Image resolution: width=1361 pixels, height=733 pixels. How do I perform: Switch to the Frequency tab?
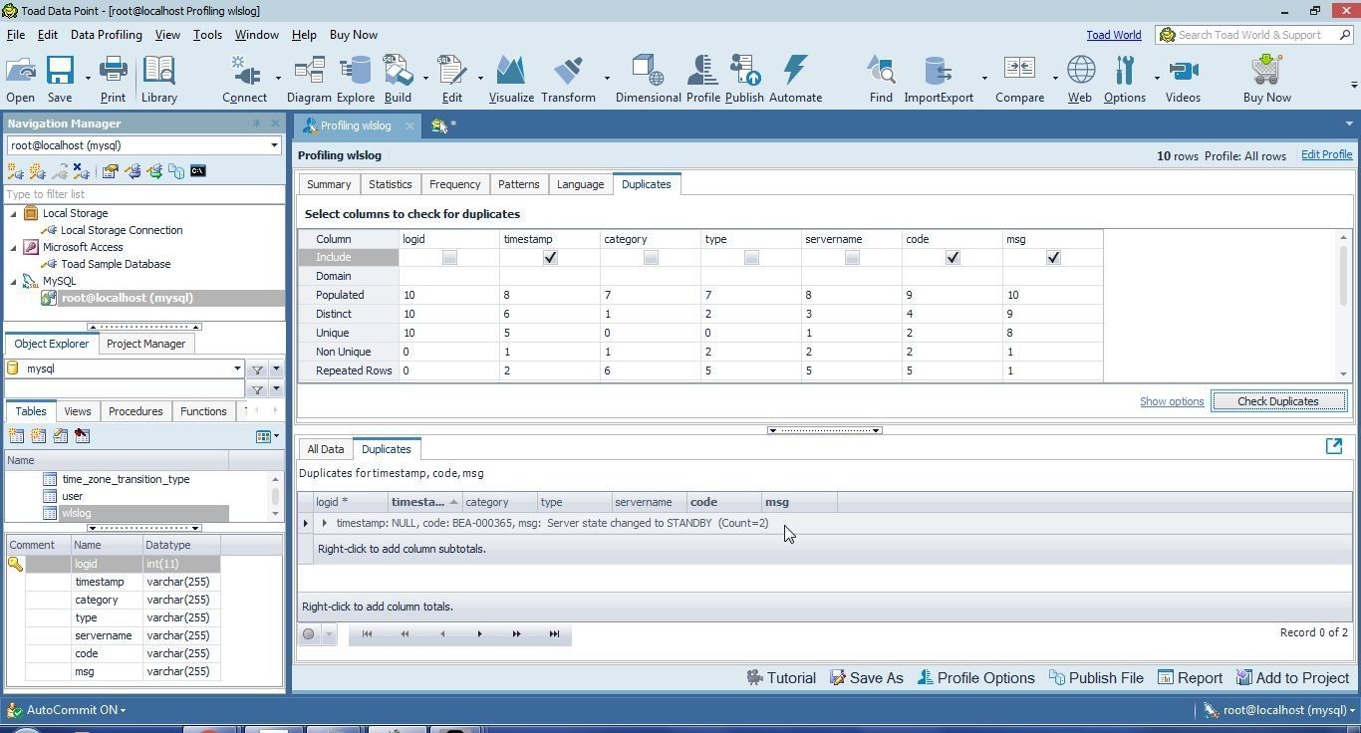[x=454, y=184]
